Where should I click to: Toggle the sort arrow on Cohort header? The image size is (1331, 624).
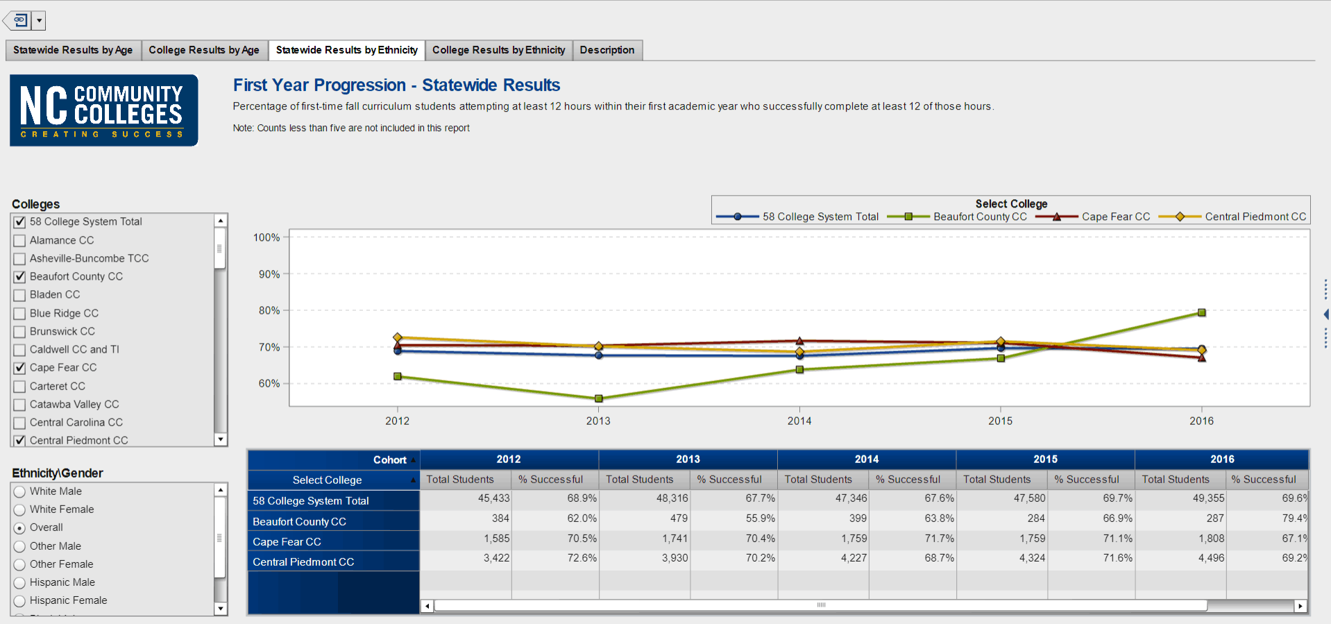click(413, 460)
